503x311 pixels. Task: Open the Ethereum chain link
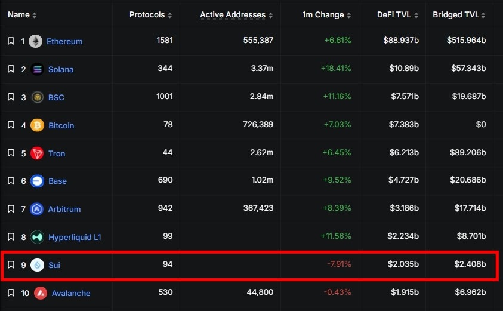pos(64,41)
